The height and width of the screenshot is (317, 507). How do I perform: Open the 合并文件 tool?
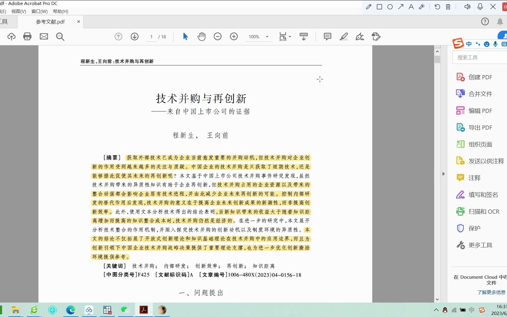tap(474, 94)
